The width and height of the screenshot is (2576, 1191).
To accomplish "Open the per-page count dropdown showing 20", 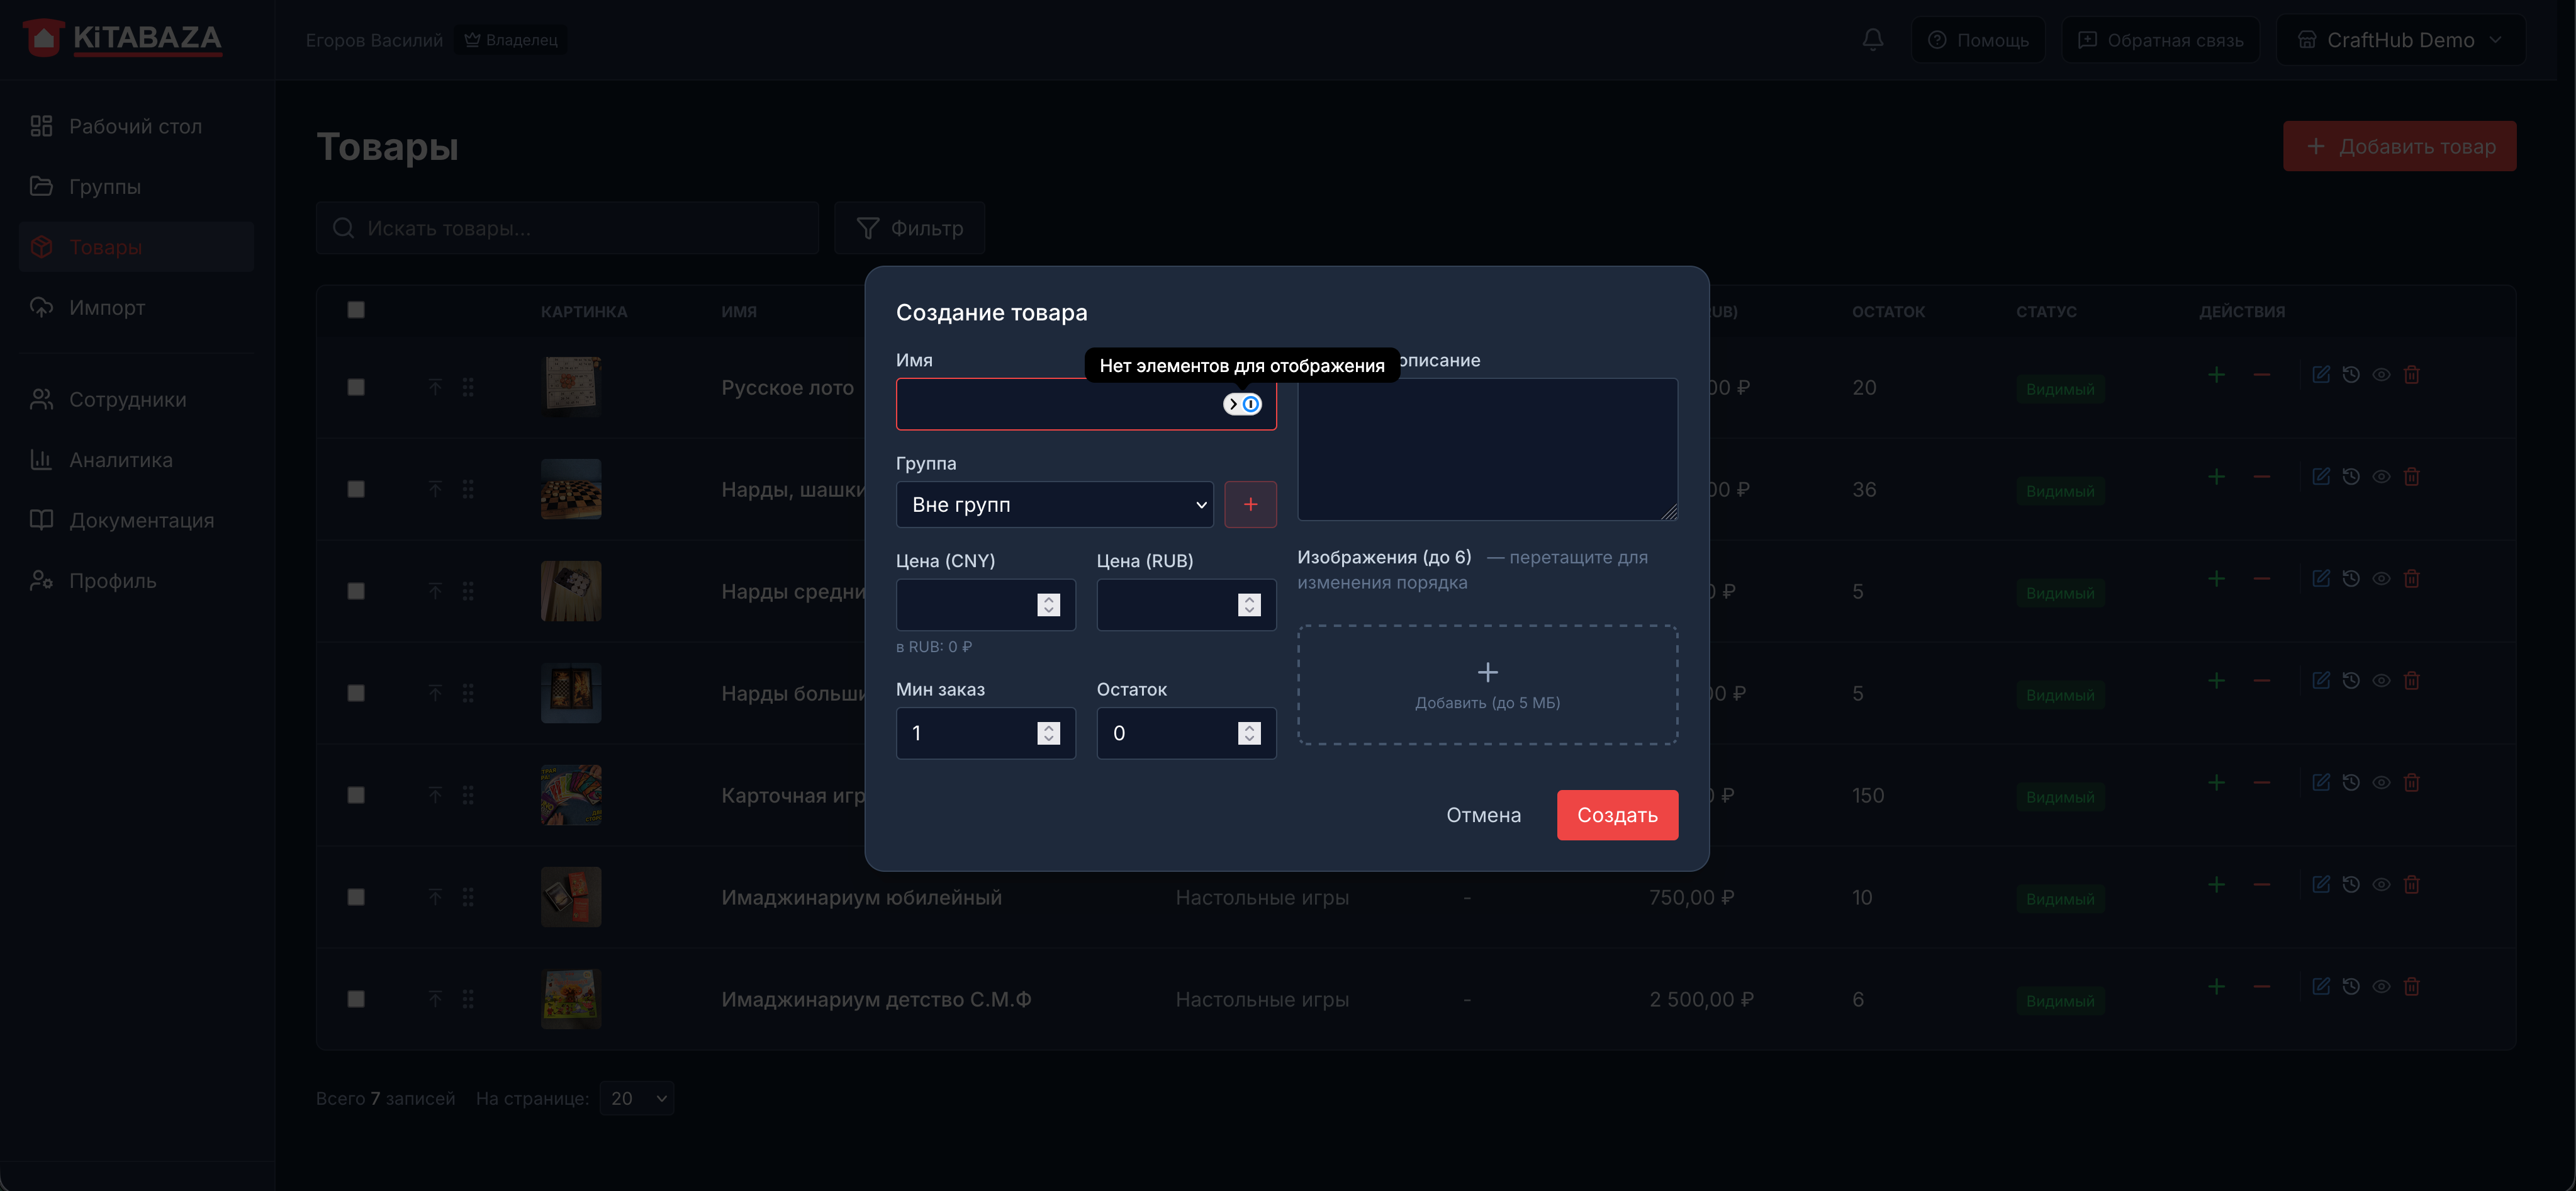I will coord(636,1099).
